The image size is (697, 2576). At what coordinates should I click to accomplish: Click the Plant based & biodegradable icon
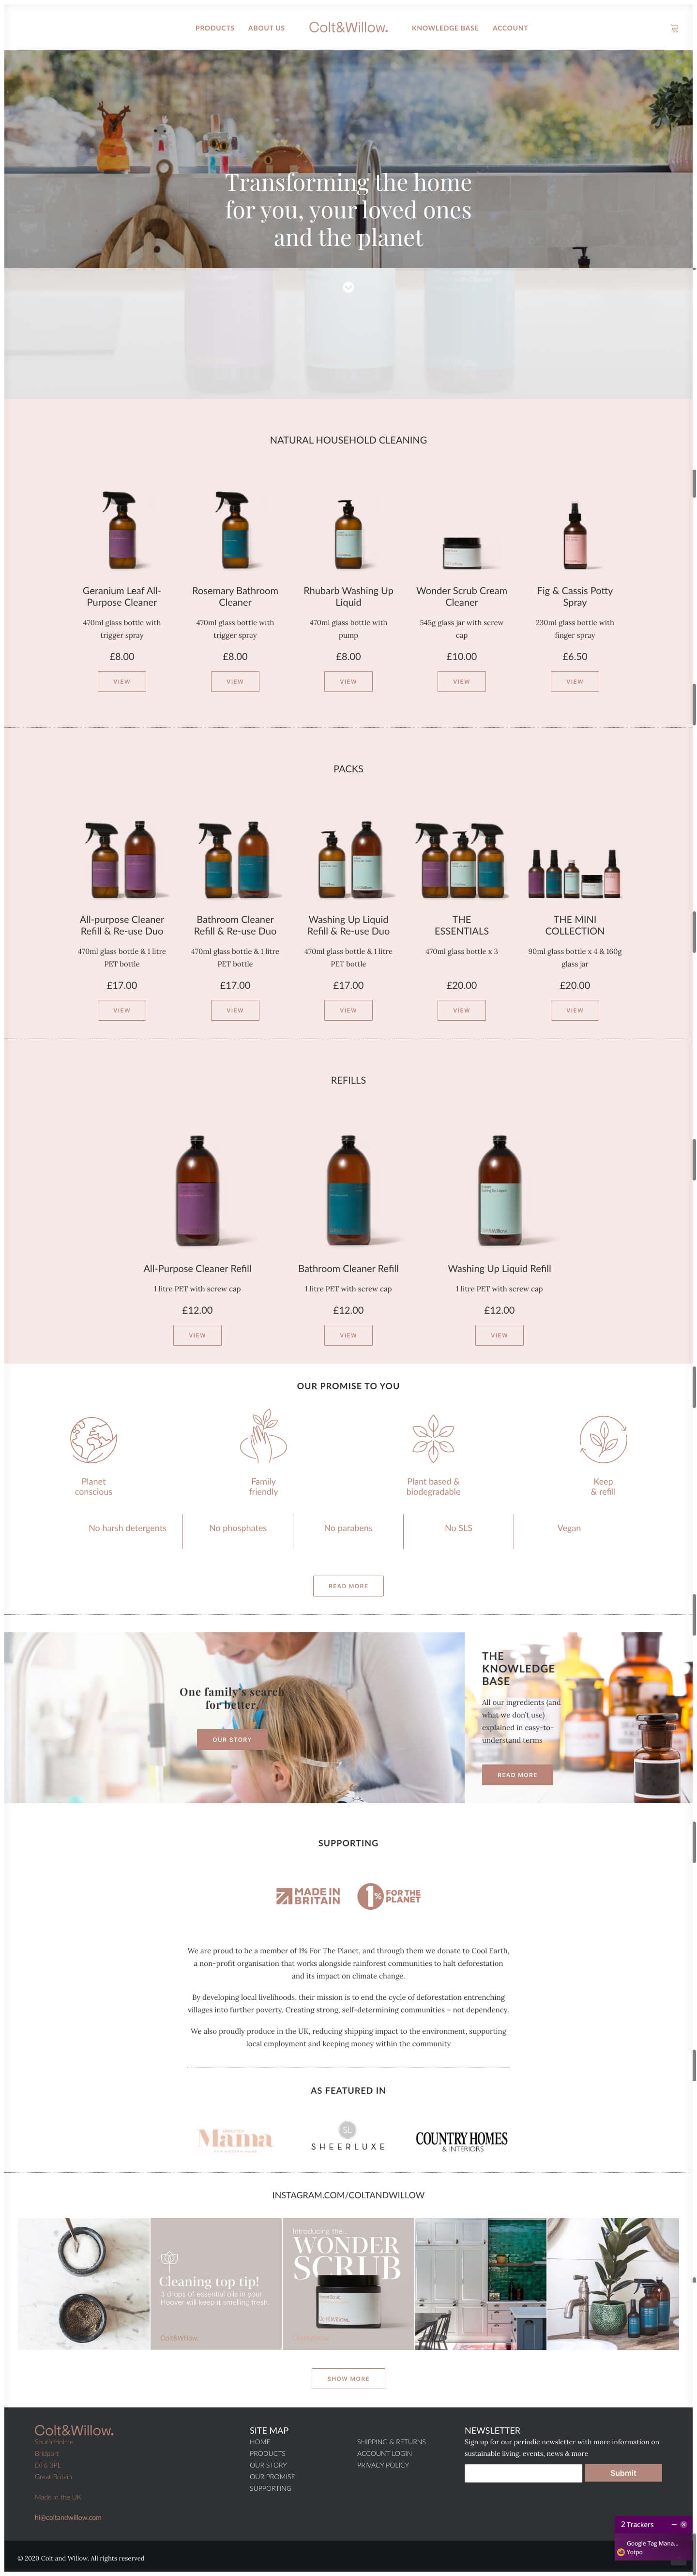433,1437
